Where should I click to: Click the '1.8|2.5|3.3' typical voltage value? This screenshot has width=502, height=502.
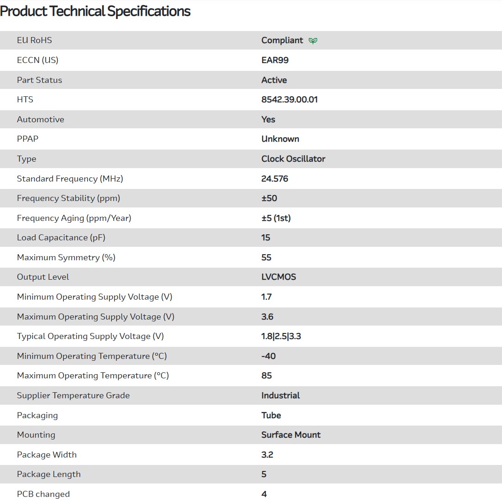pyautogui.click(x=281, y=336)
